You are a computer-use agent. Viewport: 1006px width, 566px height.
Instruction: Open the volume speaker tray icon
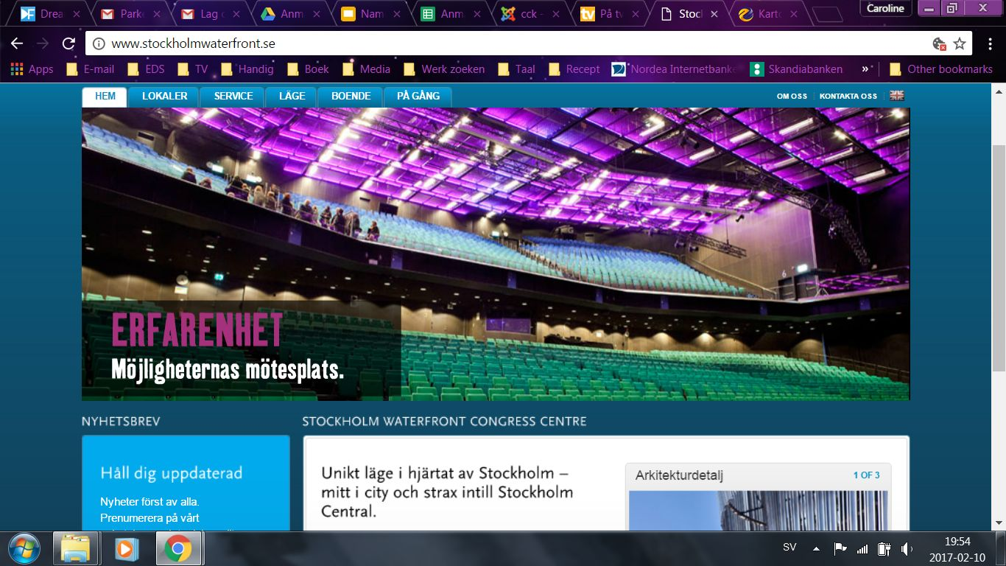(907, 548)
